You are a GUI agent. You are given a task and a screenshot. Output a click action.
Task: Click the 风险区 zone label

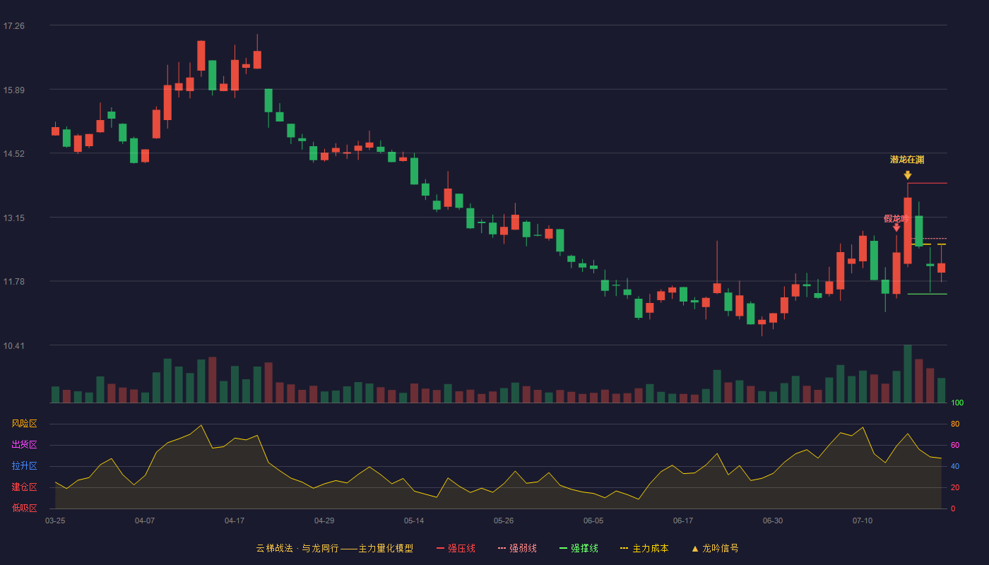24,424
